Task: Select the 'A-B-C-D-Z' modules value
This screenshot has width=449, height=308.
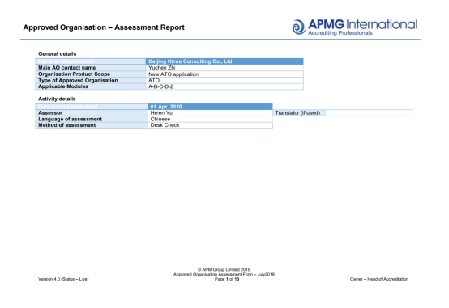Action: (161, 86)
